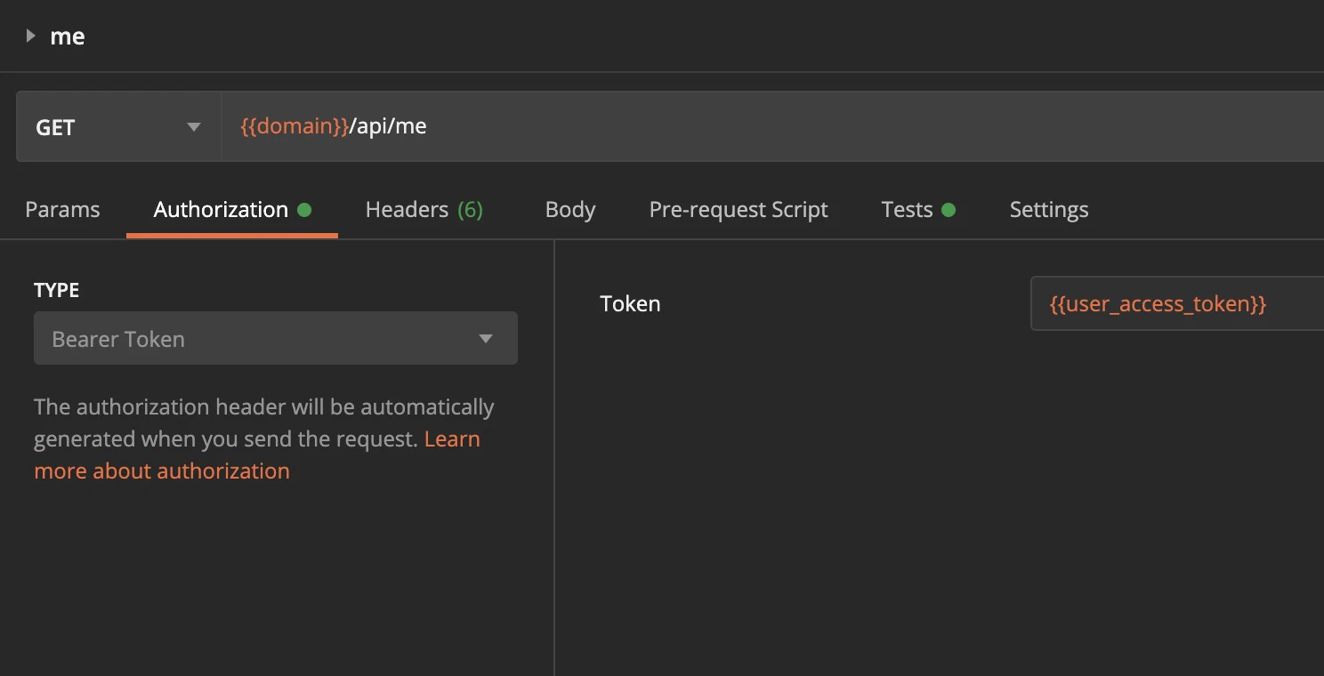Click the Token label
Image resolution: width=1324 pixels, height=676 pixels.
pyautogui.click(x=630, y=303)
